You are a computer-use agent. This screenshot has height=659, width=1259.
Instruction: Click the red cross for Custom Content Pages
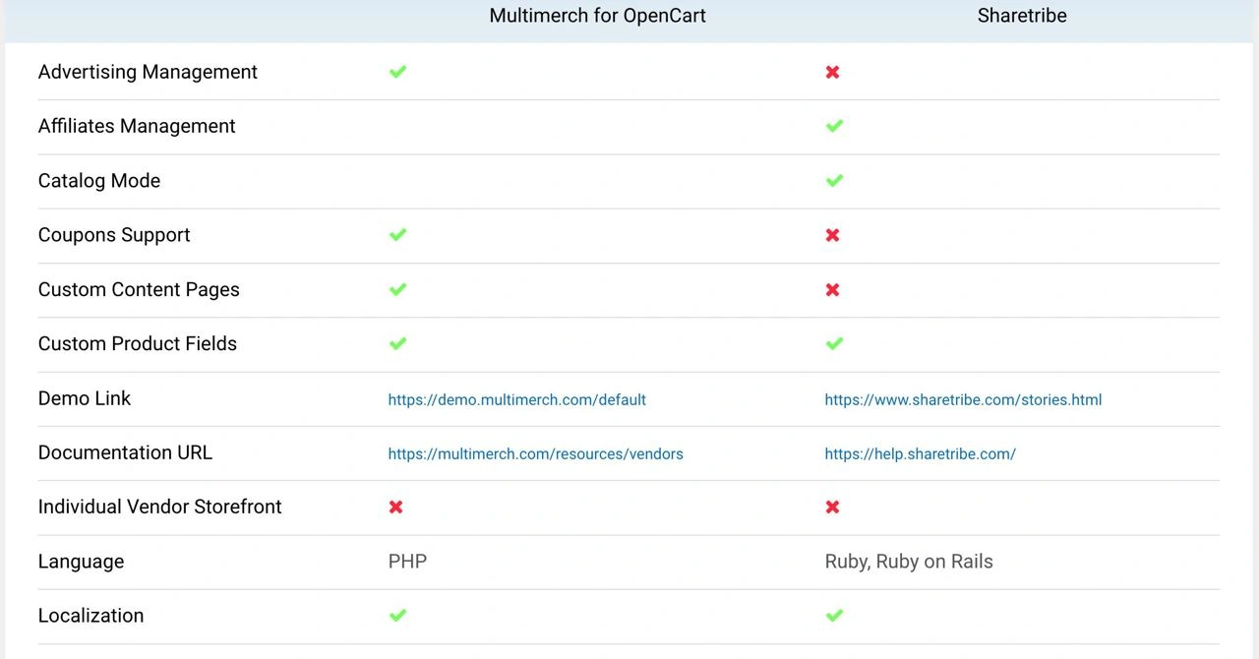pos(833,289)
